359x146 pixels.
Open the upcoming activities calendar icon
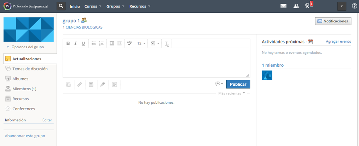(x=310, y=42)
